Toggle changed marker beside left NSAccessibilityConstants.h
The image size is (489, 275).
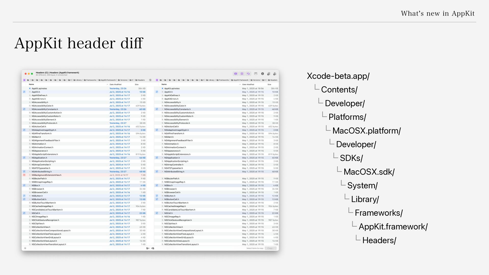pos(24,109)
